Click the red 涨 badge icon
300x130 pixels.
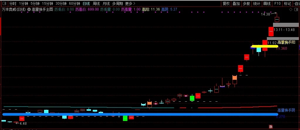tap(271, 127)
